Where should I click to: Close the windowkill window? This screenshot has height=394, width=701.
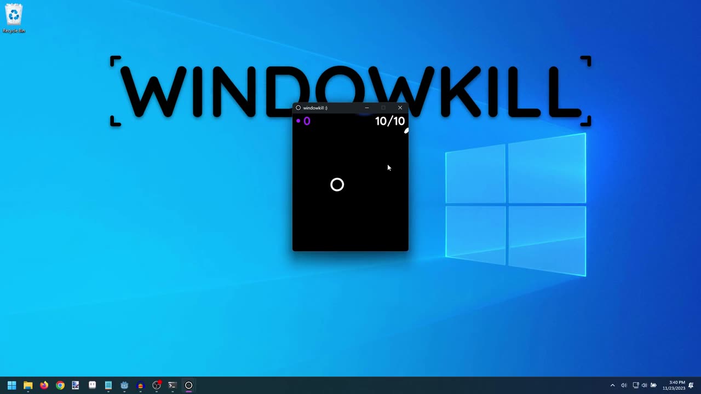click(x=400, y=108)
